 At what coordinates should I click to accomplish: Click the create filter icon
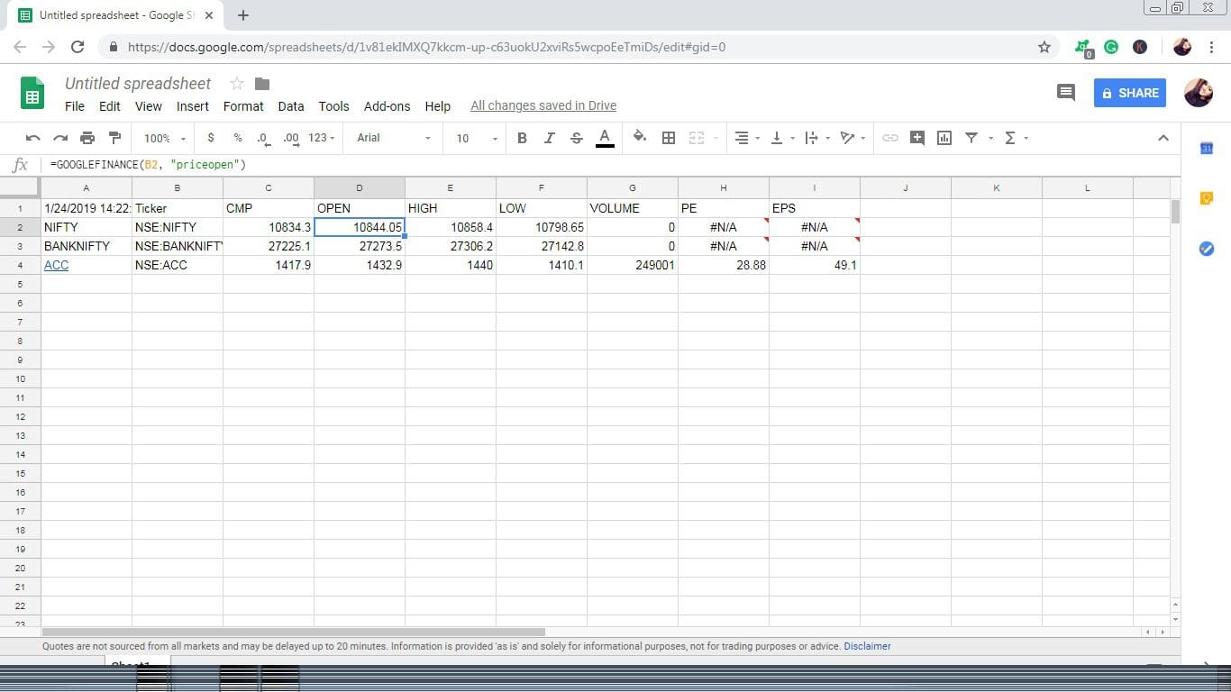[971, 138]
